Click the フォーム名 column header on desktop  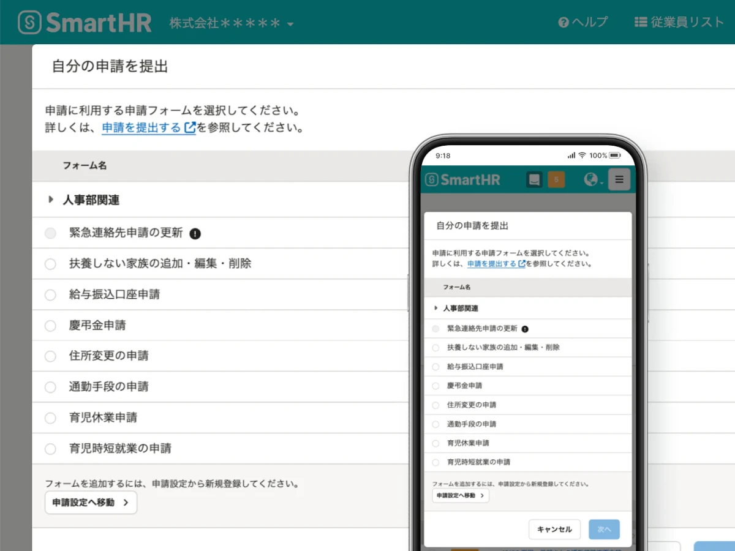pos(85,165)
